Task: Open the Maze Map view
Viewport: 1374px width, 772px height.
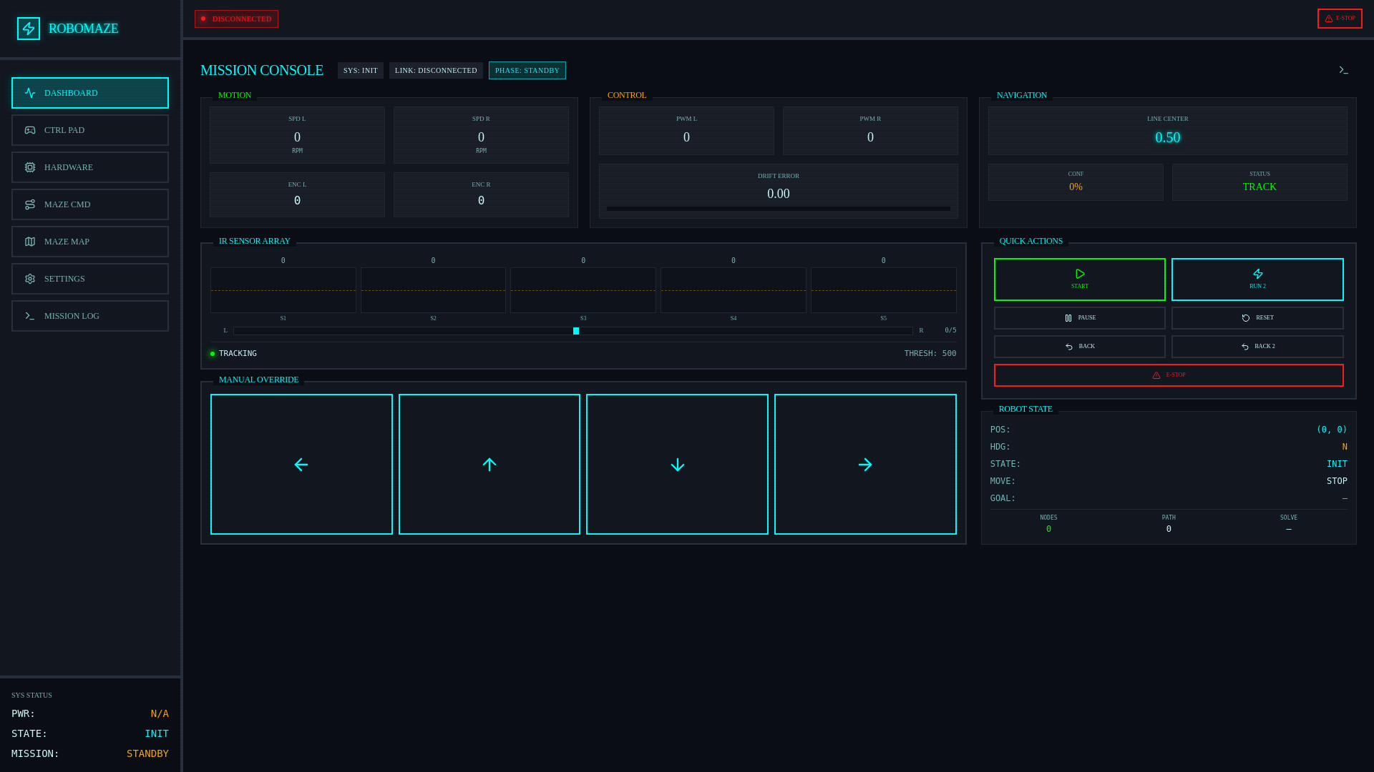Action: 90,242
